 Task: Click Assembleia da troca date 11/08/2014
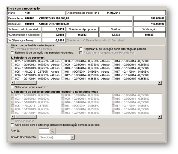click(x=113, y=13)
